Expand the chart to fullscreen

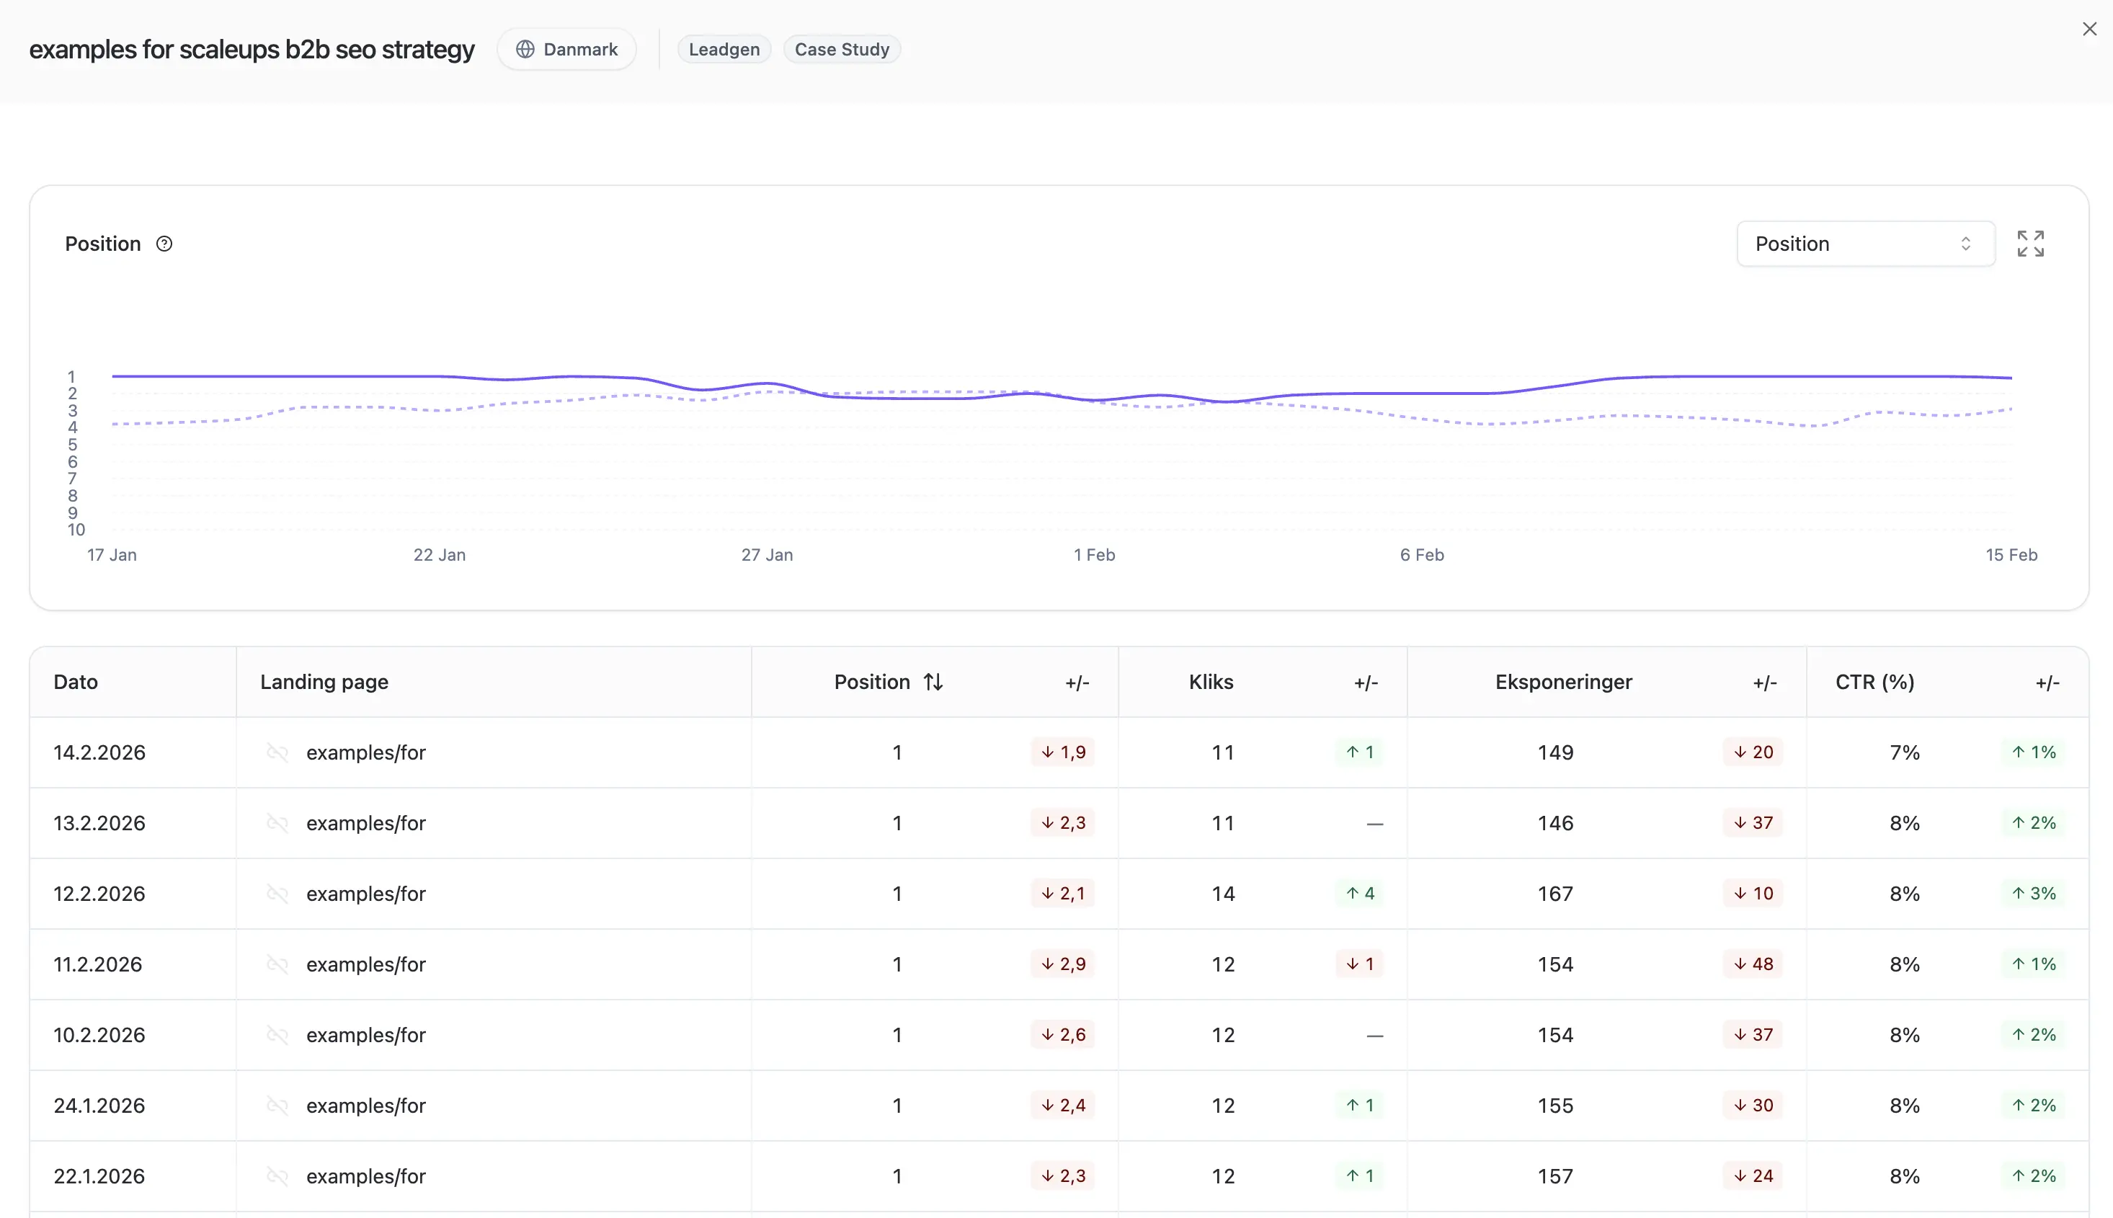tap(2030, 244)
